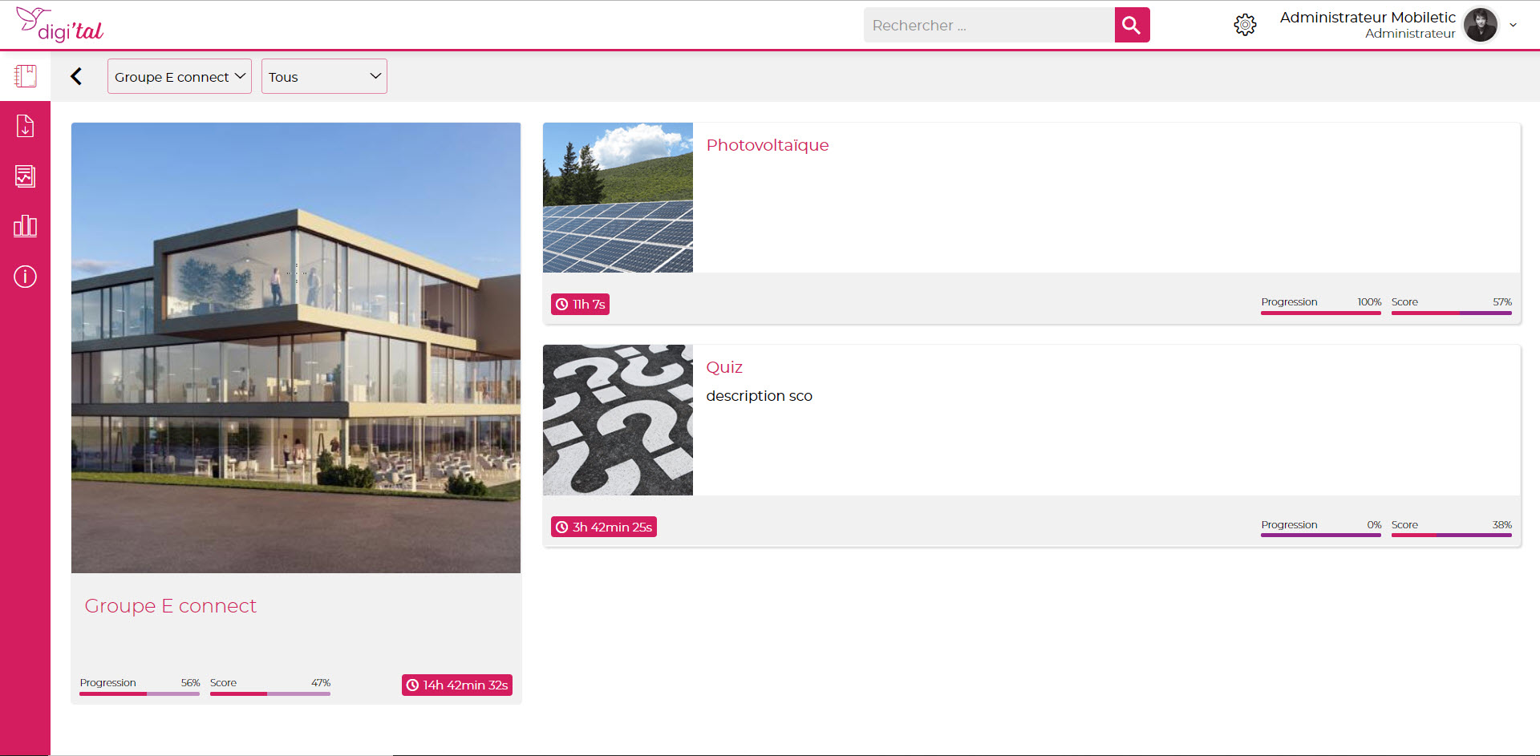
Task: Go back with the left arrow
Action: tap(76, 76)
